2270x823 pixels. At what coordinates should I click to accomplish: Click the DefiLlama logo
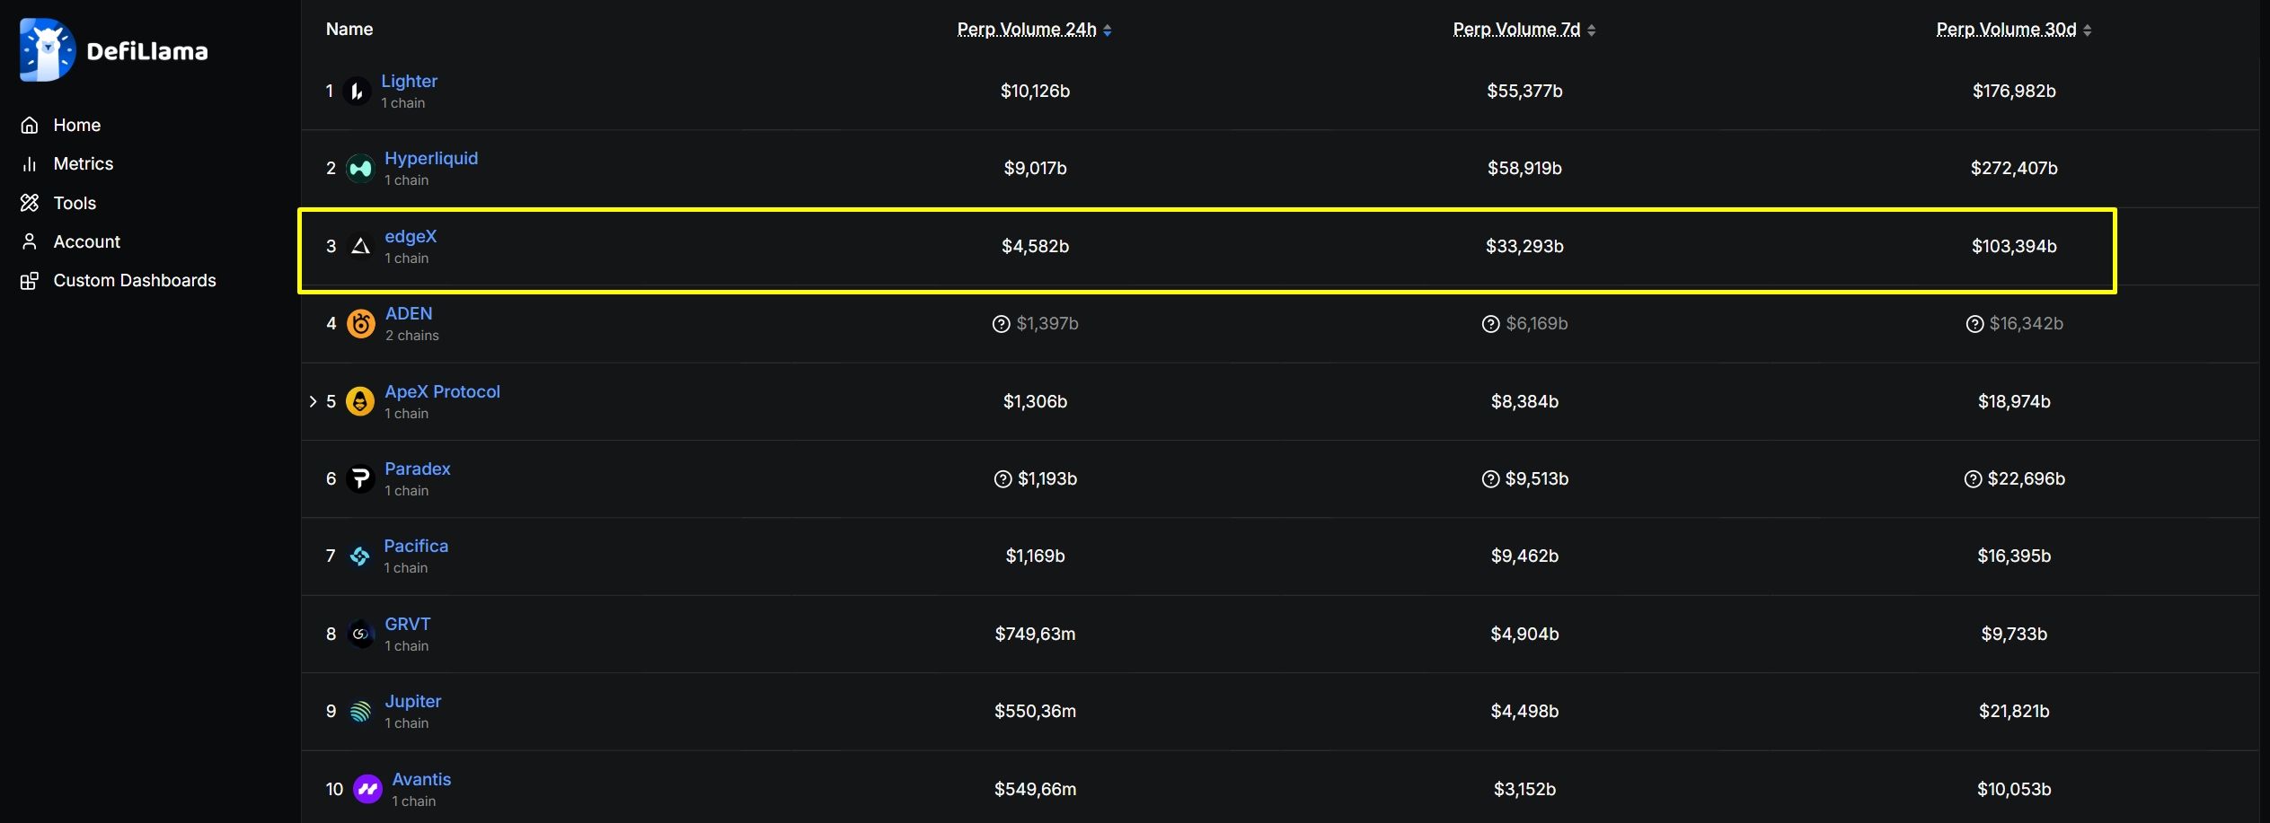tap(113, 50)
